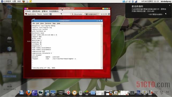The image size is (172, 97).
Task: Open the terminal View menu
Action: click(42, 23)
